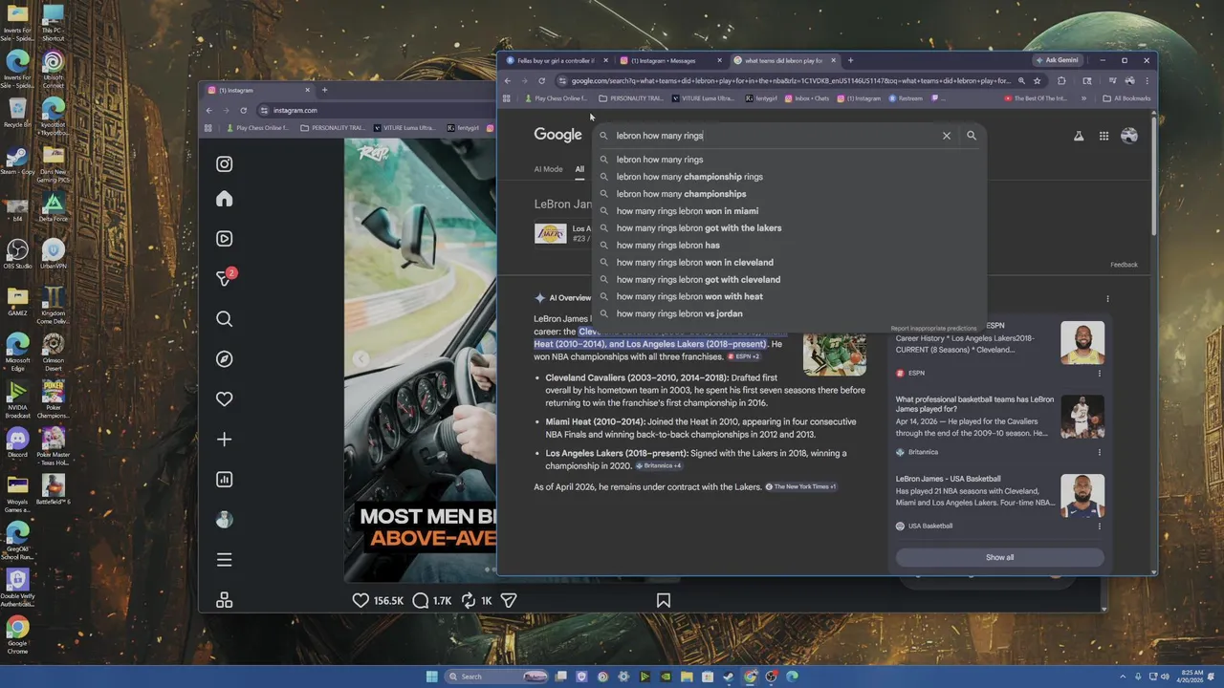1224x688 pixels.
Task: Click the driving reel video on Instagram
Action: click(x=420, y=359)
